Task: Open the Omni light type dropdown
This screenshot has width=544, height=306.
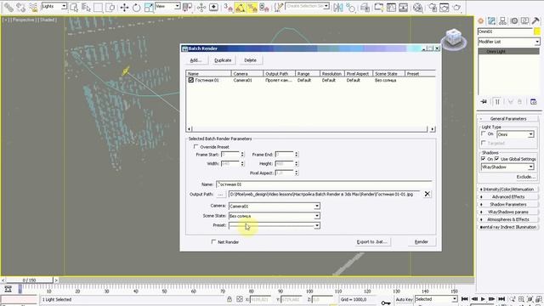Action: coord(515,134)
